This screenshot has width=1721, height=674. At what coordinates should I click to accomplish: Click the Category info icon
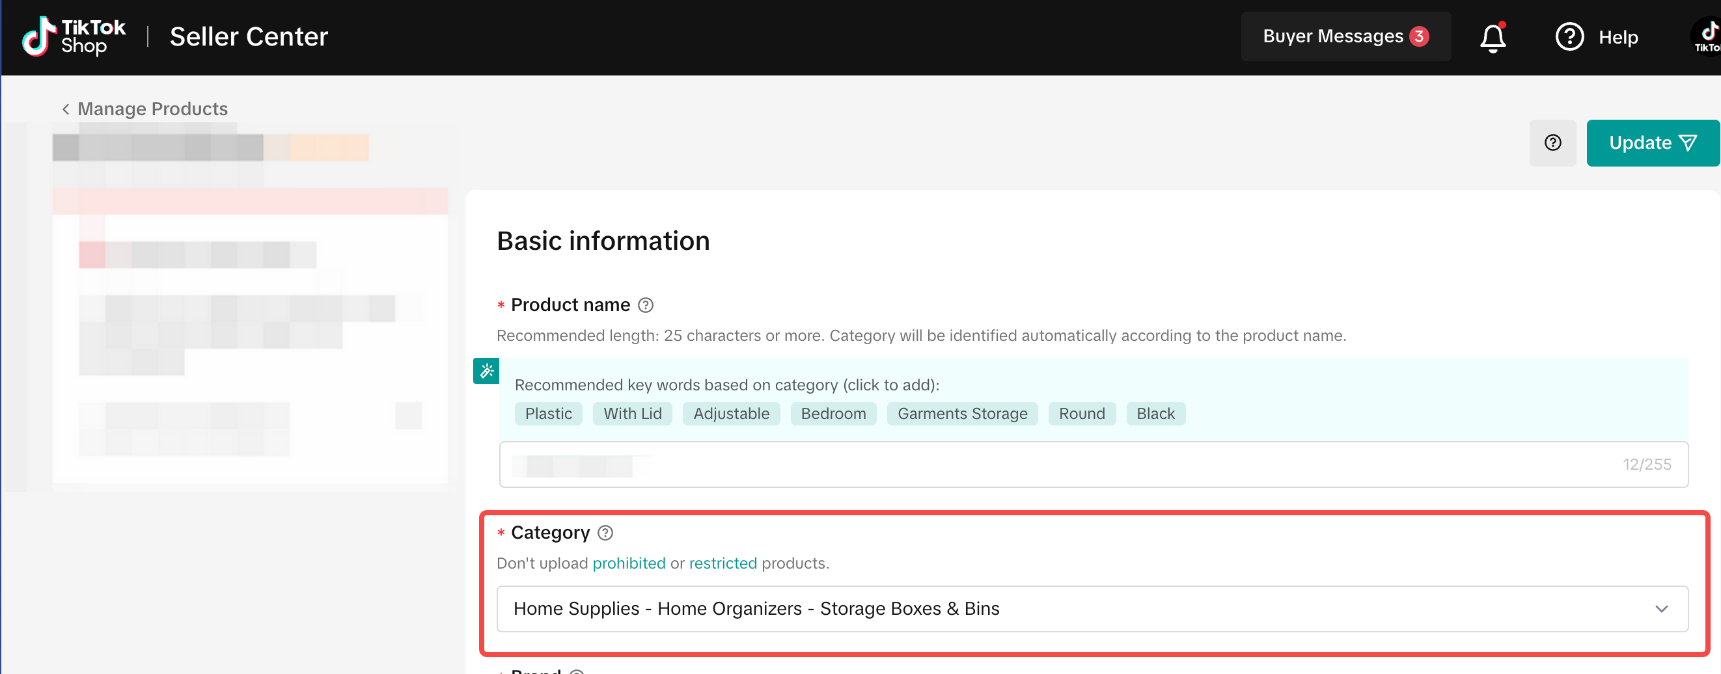pyautogui.click(x=605, y=533)
